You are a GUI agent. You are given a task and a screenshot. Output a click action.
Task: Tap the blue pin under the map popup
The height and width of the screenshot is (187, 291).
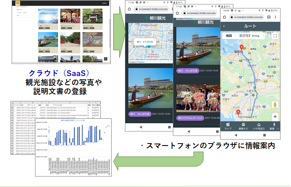[149, 47]
